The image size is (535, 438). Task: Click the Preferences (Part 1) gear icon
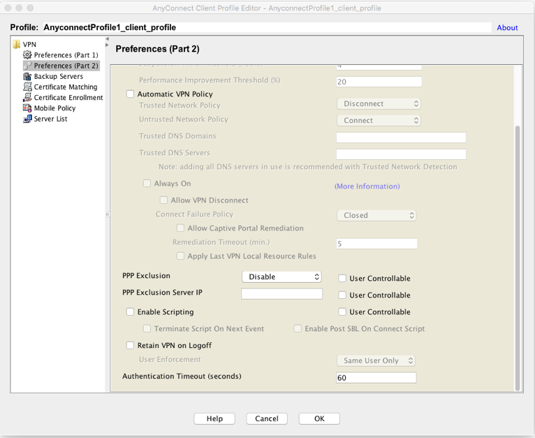coord(27,55)
